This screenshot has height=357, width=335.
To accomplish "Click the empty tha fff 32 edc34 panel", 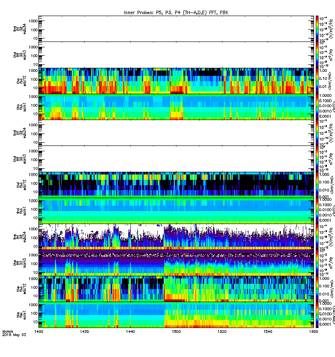I will (176, 29).
